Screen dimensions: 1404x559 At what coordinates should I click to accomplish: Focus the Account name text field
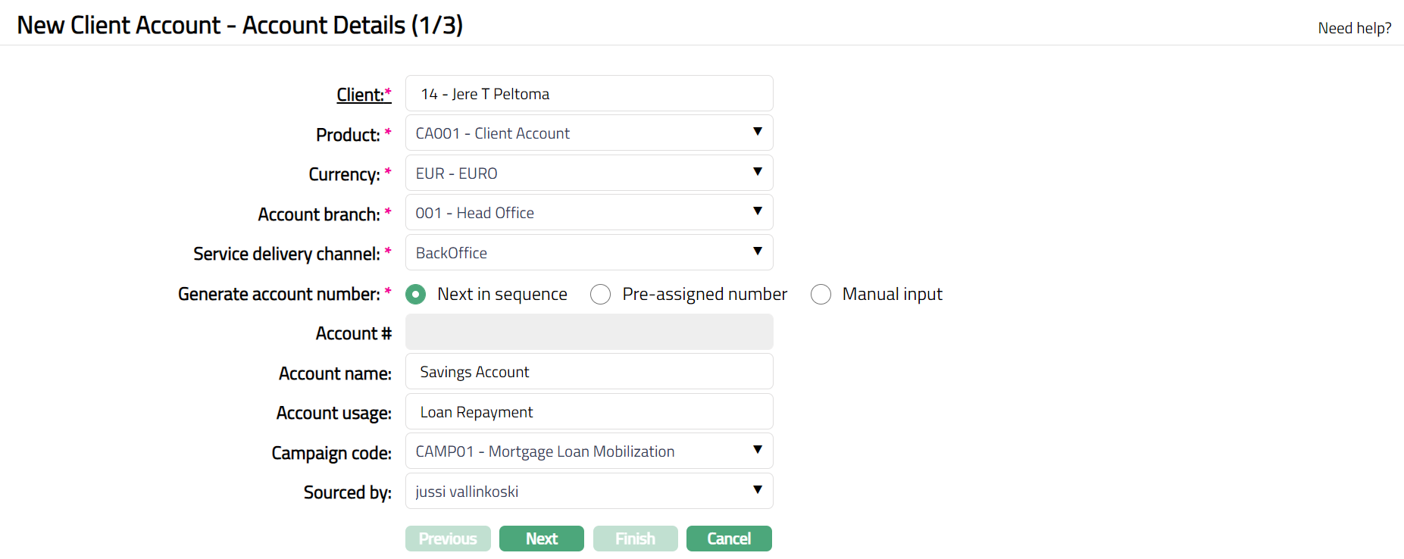pos(589,372)
